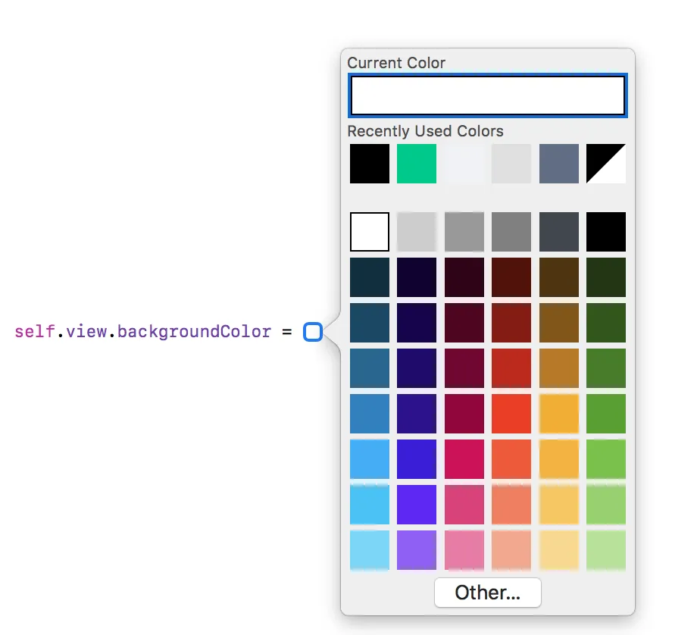The width and height of the screenshot is (697, 635).
Task: Pick recently used light gray swatch
Action: point(511,164)
